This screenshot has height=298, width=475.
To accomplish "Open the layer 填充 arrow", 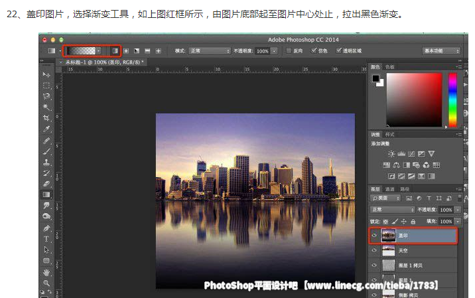I will click(458, 221).
